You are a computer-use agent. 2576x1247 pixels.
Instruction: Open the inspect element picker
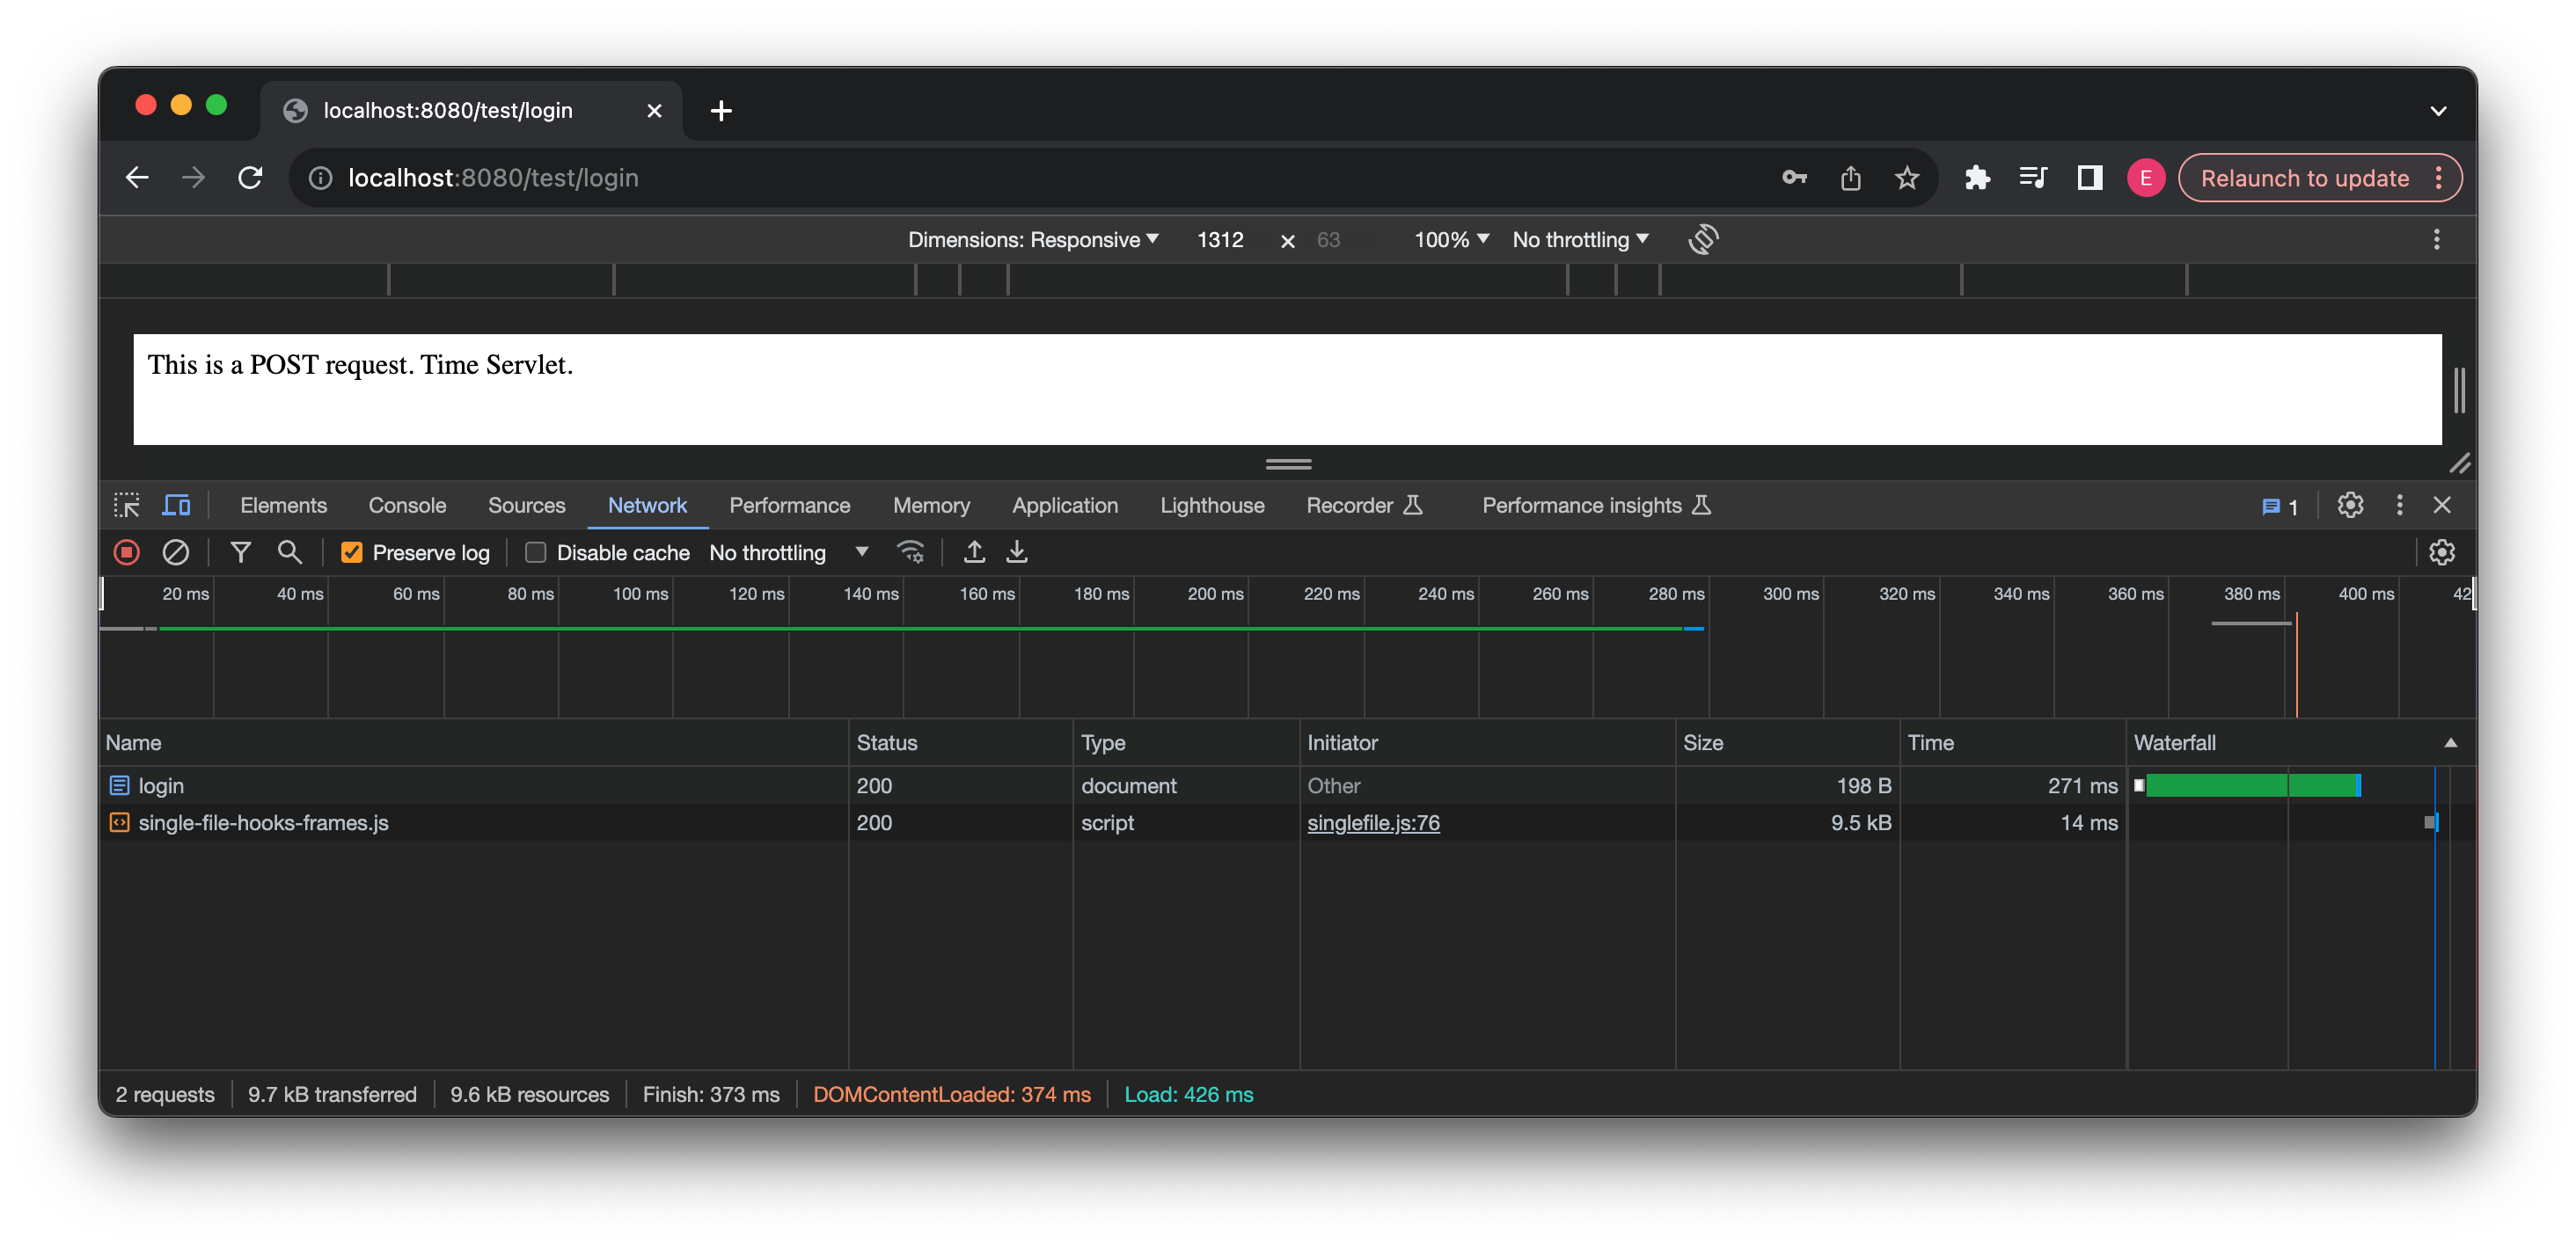point(126,505)
